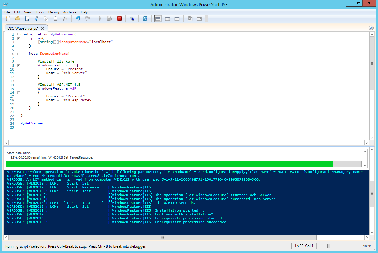Click the #Install ASP.NET 4.5 comment
The image size is (378, 253).
click(59, 85)
